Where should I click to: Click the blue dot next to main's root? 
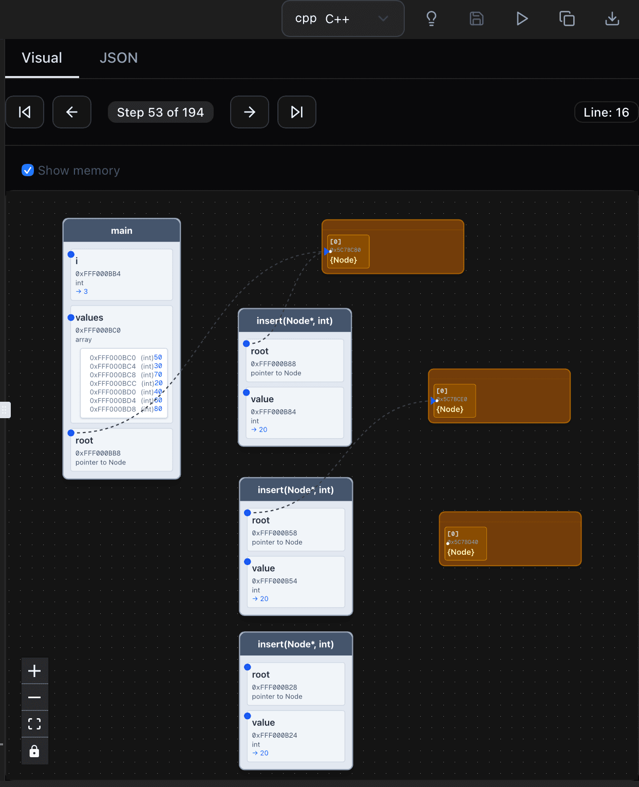(x=71, y=433)
